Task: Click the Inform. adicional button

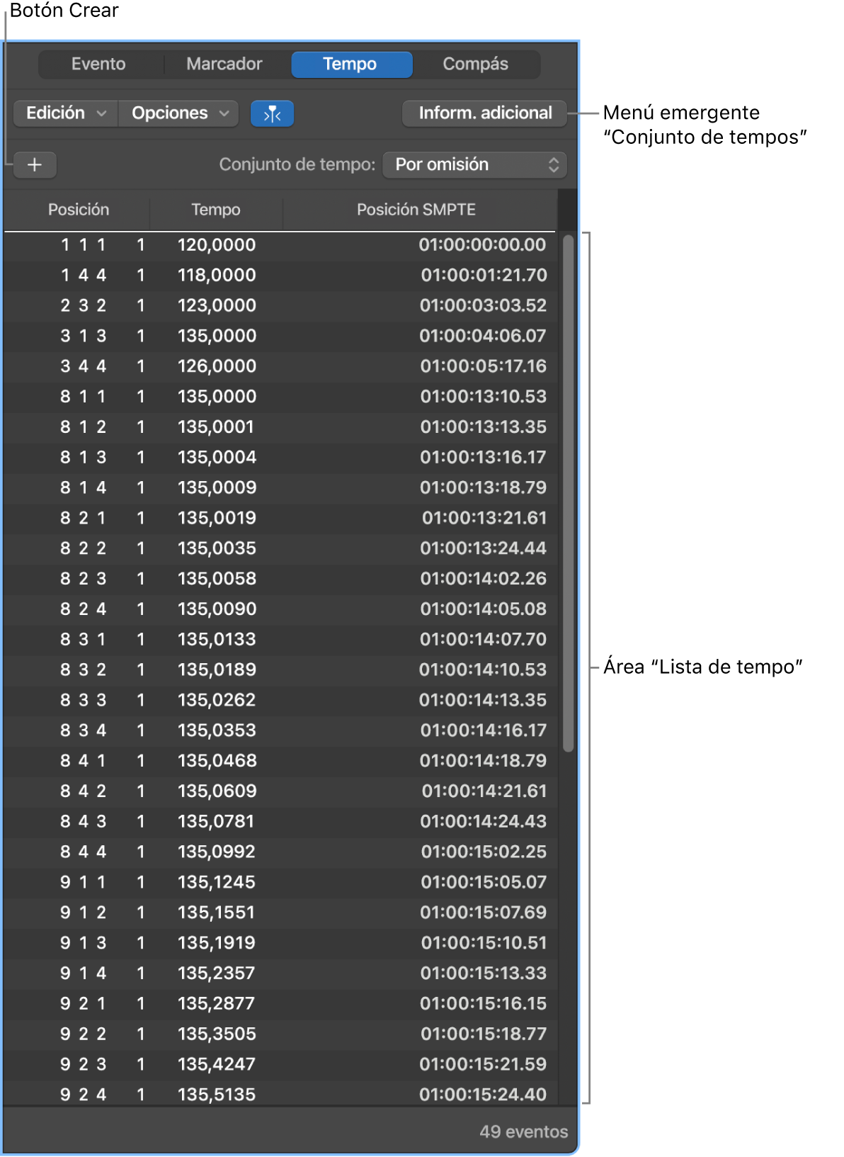Action: pos(485,113)
